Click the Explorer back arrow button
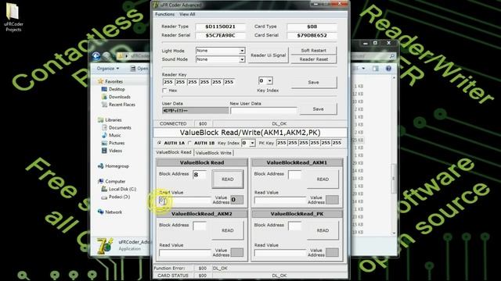Image resolution: width=501 pixels, height=281 pixels. pyautogui.click(x=96, y=56)
